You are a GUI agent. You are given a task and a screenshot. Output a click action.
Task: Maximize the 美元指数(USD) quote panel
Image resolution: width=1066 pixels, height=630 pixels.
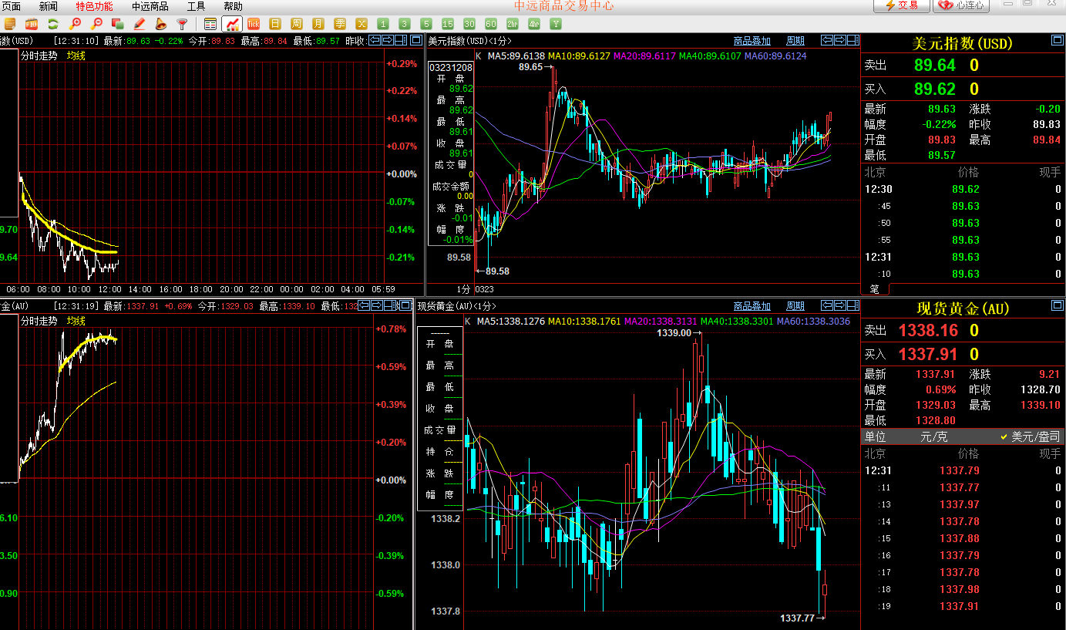coord(1057,40)
